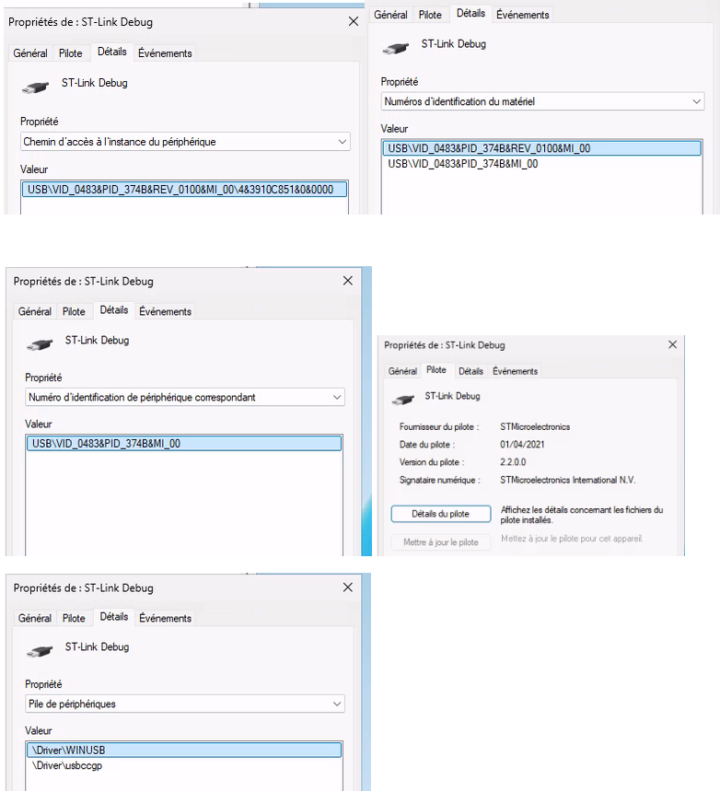
Task: Open Événements tab in Chemin d'accès window
Action: [165, 53]
